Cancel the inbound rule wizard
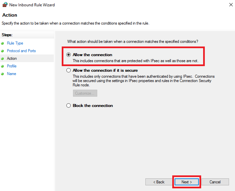Image resolution: width=235 pixels, height=191 pixels. (x=215, y=182)
